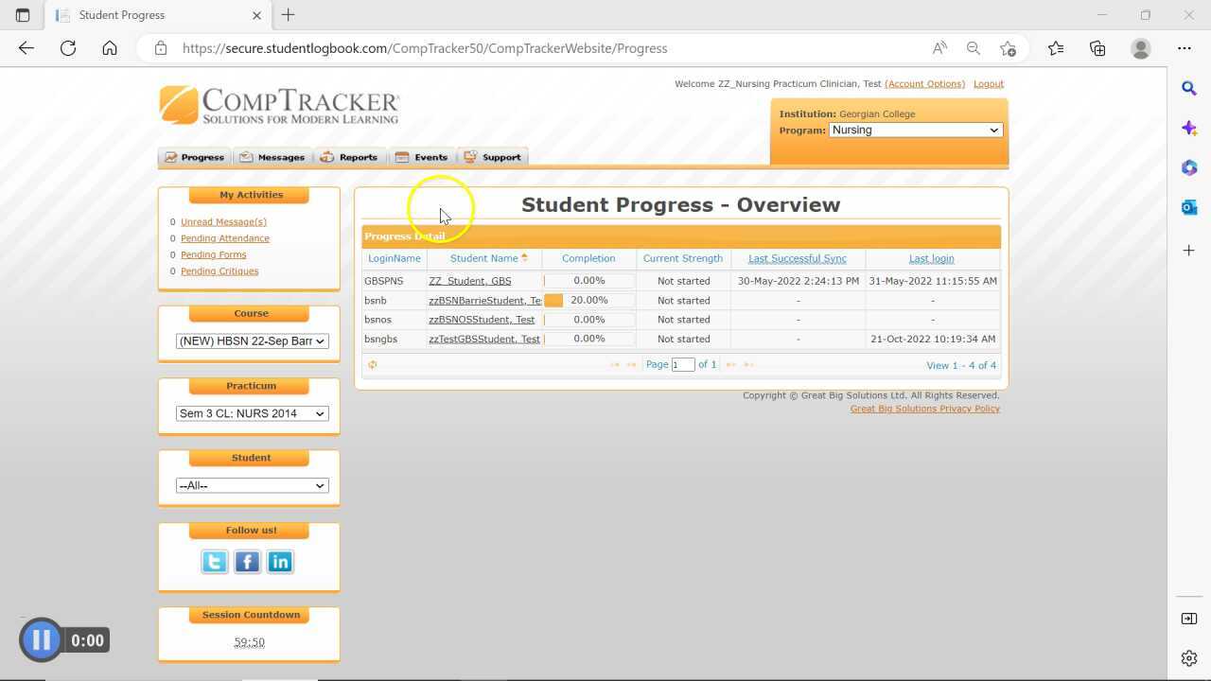Click the Events calendar icon
Image resolution: width=1211 pixels, height=681 pixels.
point(401,157)
